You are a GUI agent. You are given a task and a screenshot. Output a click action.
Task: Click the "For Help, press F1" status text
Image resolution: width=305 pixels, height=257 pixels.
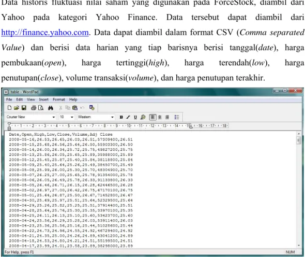point(19,252)
